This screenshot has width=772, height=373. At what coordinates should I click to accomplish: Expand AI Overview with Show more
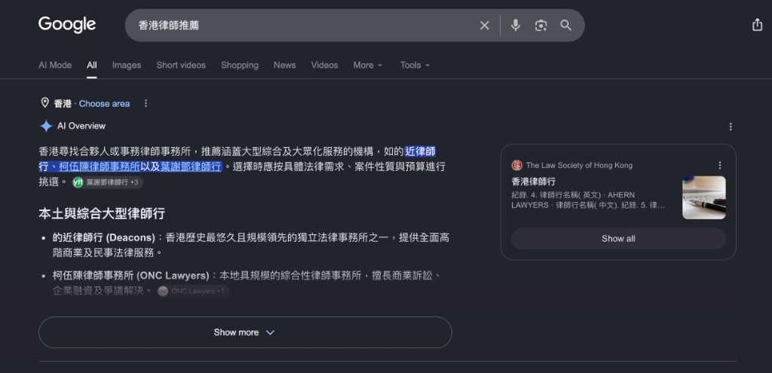(x=245, y=332)
